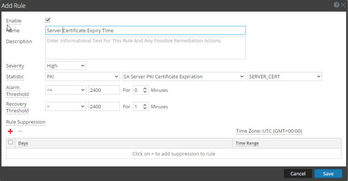Click the Severity label
Screen dimensions: 348x181
click(15, 66)
